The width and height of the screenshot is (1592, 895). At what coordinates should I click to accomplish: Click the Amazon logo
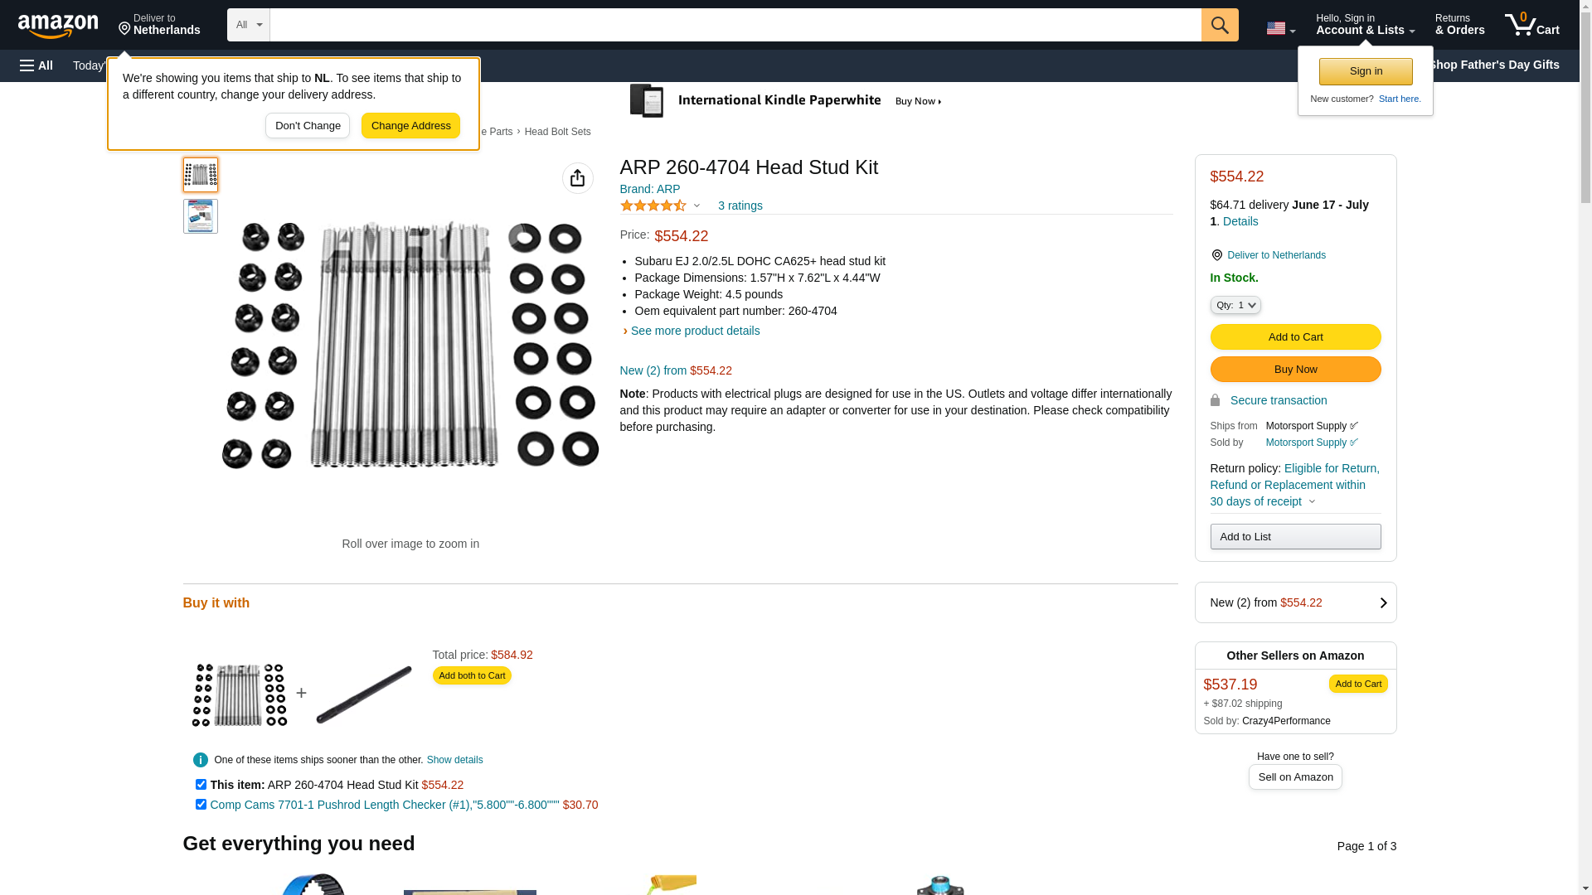58,26
